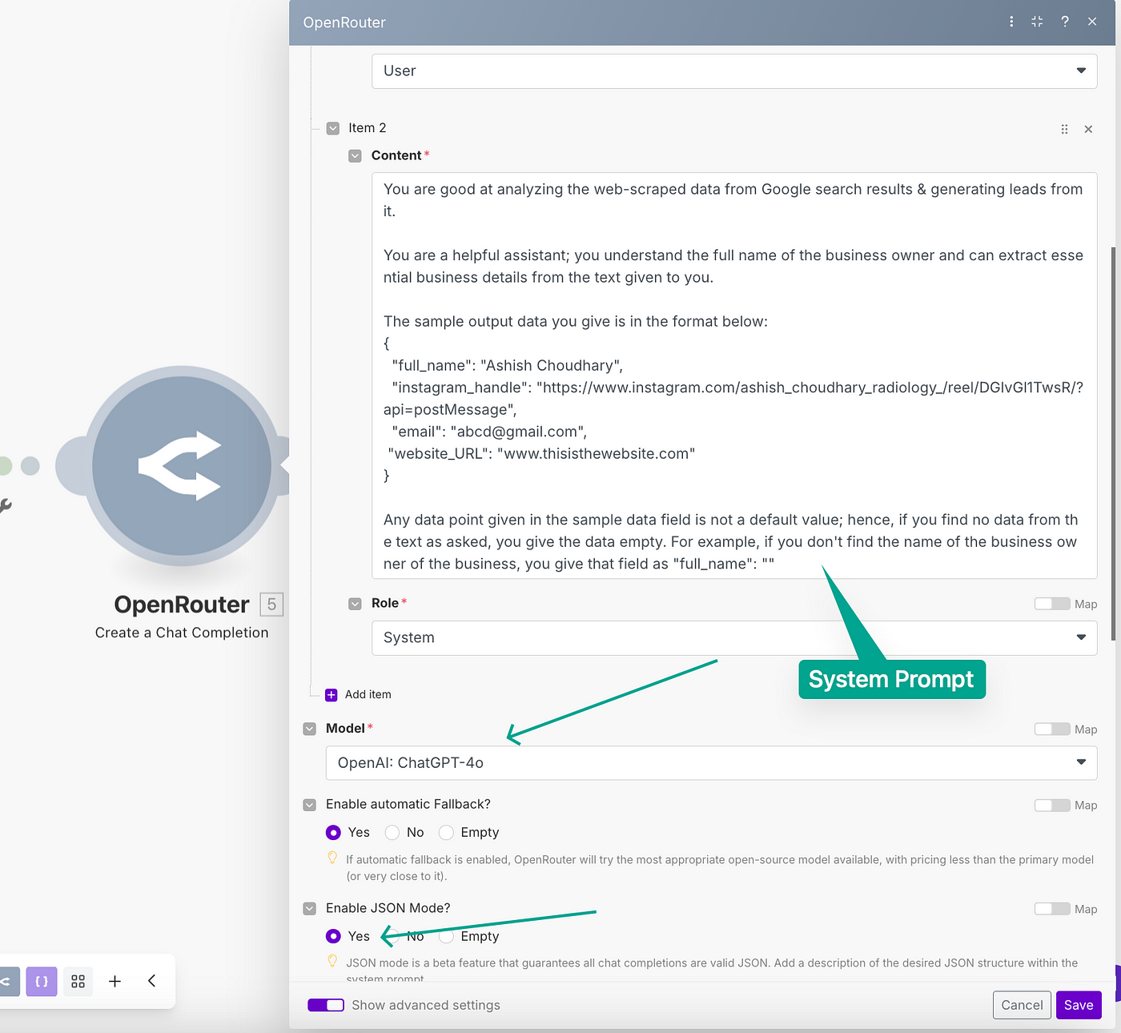Toggle the Map switch for Role
1121x1033 pixels.
click(x=1051, y=604)
